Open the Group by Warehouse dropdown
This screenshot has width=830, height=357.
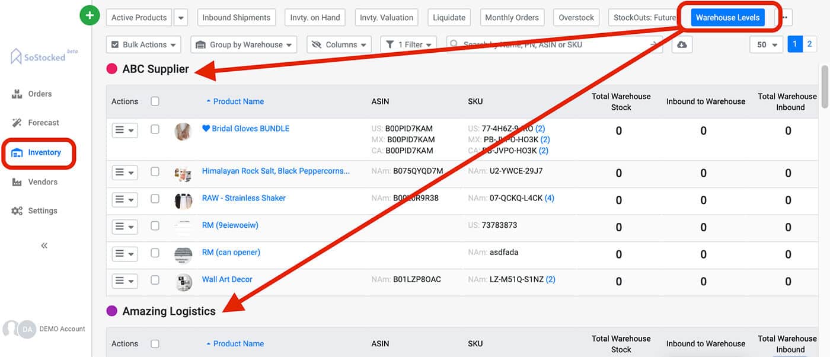coord(243,44)
